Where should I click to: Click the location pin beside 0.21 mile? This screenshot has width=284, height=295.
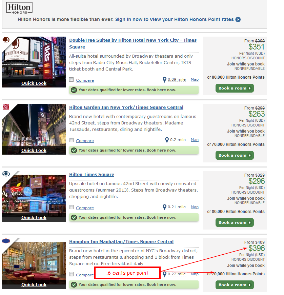tap(164, 207)
